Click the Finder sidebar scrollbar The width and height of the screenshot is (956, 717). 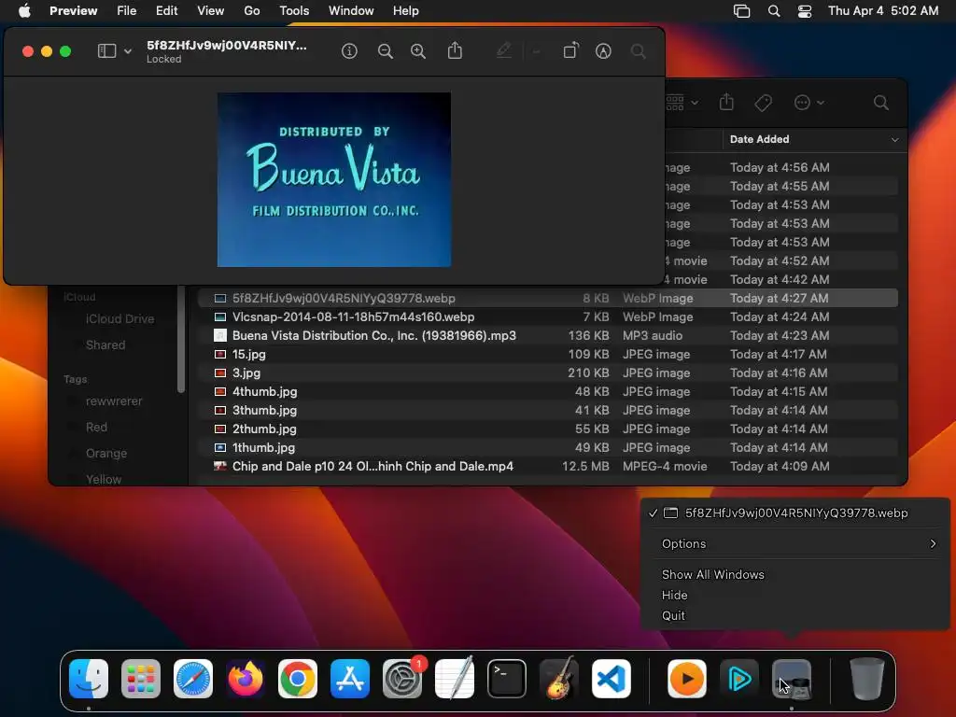point(180,339)
